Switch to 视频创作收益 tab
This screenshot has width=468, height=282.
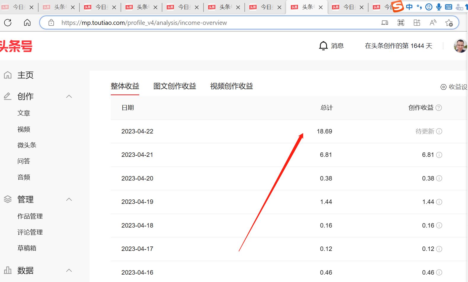pos(232,86)
